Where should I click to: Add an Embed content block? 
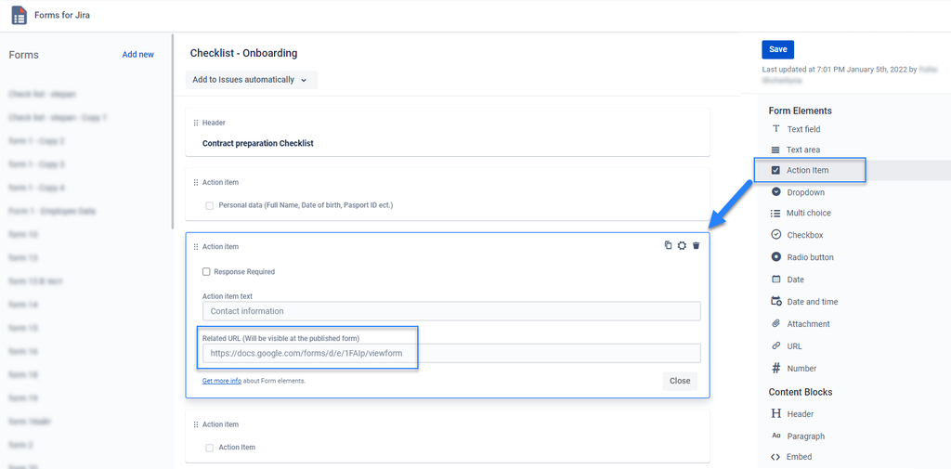point(791,457)
